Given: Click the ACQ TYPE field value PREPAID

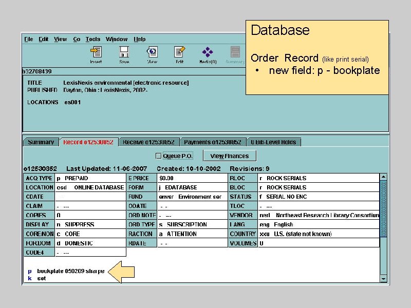Looking at the screenshot, I should coord(90,178).
